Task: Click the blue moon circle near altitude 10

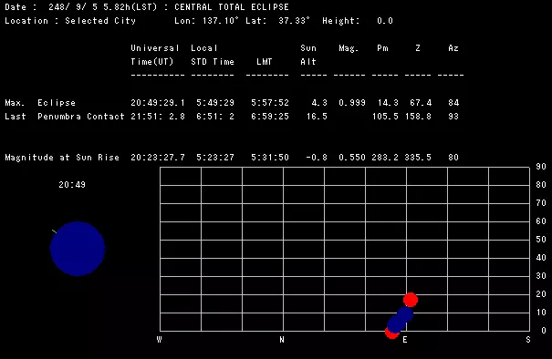Action: 405,314
